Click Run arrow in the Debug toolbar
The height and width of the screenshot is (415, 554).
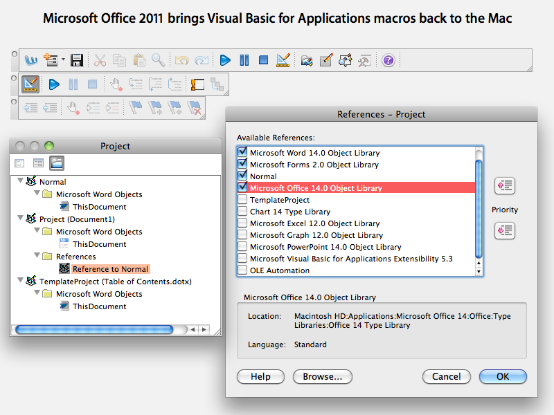[54, 84]
